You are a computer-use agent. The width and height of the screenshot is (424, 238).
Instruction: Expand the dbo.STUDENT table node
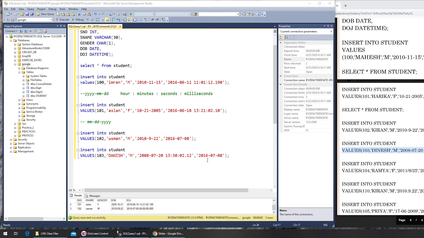click(x=24, y=96)
